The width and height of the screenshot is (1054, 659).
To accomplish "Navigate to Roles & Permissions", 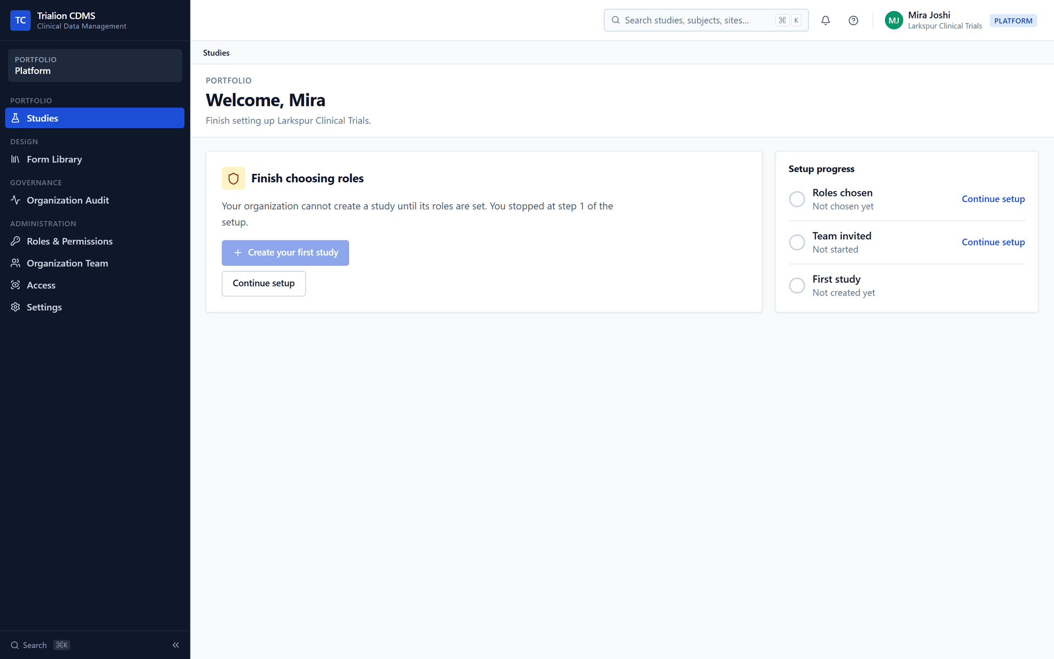I will [95, 241].
